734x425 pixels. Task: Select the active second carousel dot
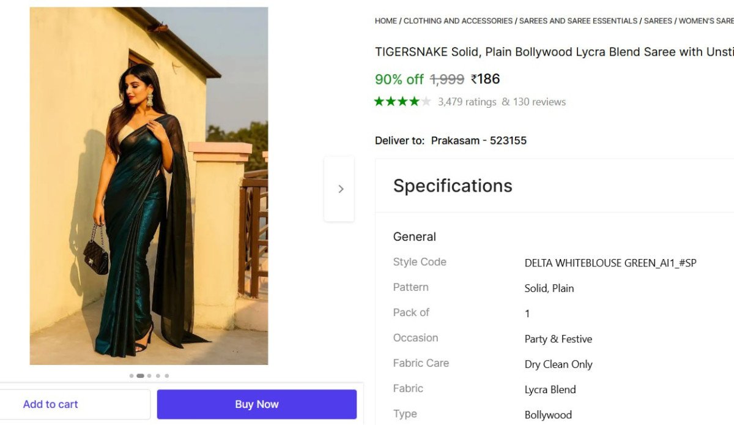click(x=140, y=376)
